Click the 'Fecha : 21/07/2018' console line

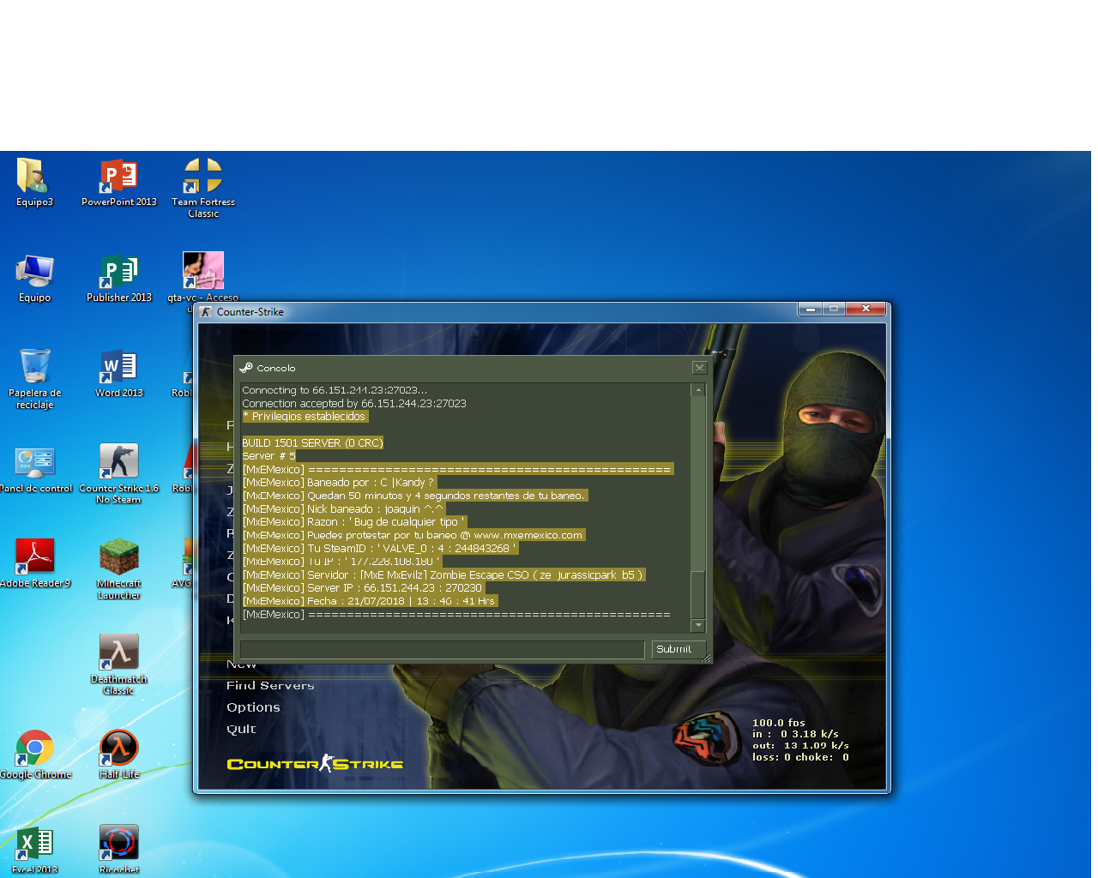(370, 601)
